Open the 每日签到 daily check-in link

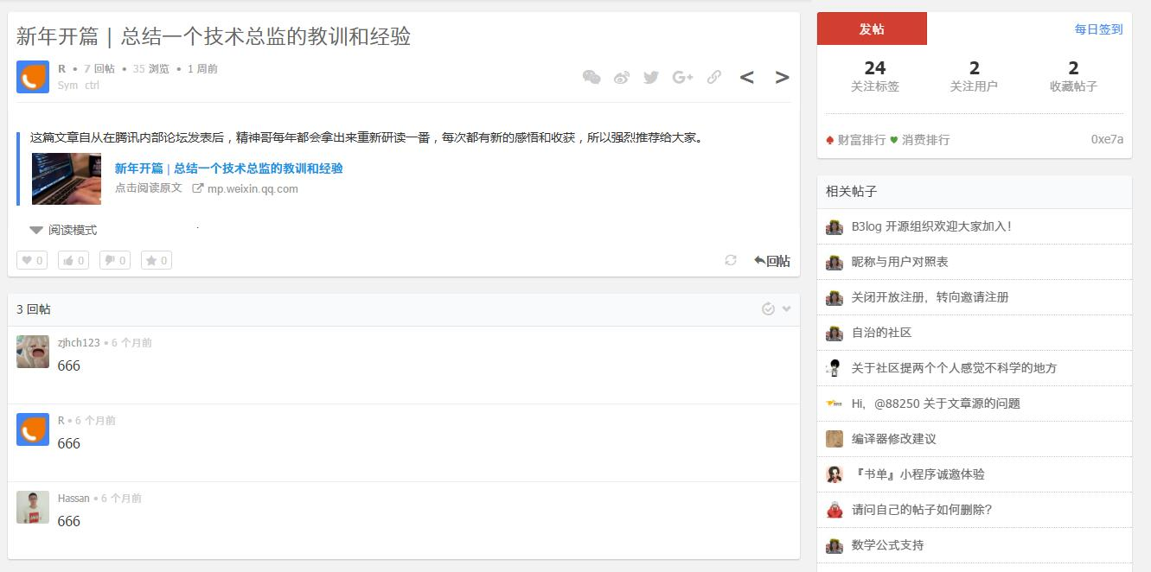click(x=1100, y=29)
